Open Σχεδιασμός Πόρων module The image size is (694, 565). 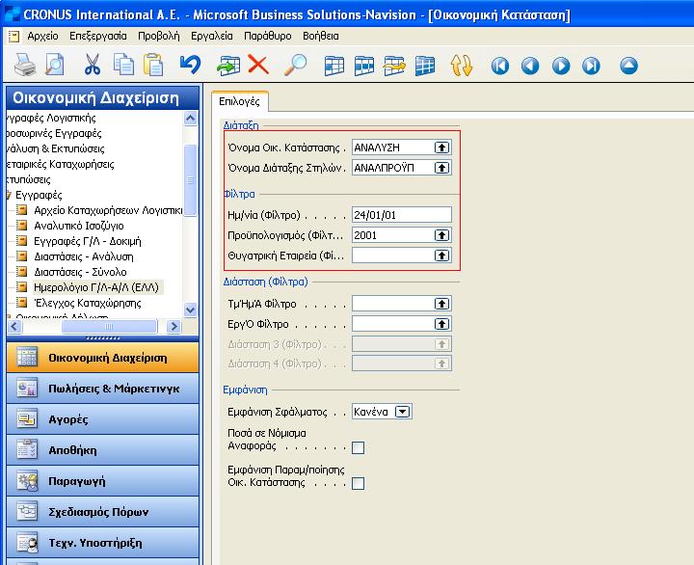103,512
